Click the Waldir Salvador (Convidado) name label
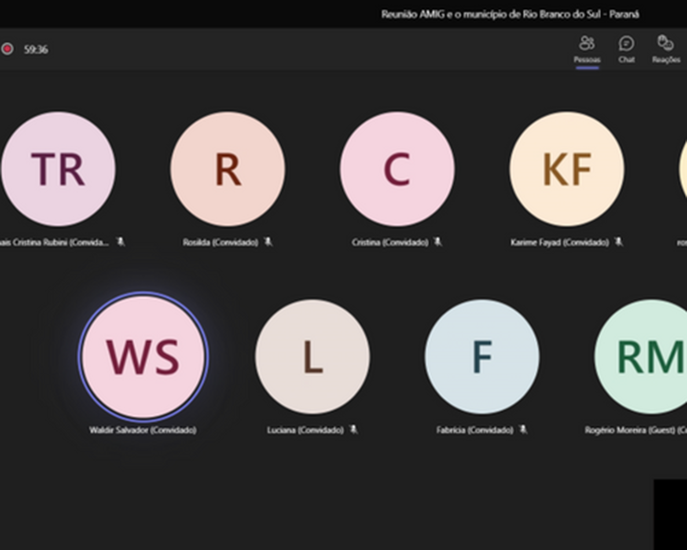This screenshot has height=550, width=687. click(143, 430)
